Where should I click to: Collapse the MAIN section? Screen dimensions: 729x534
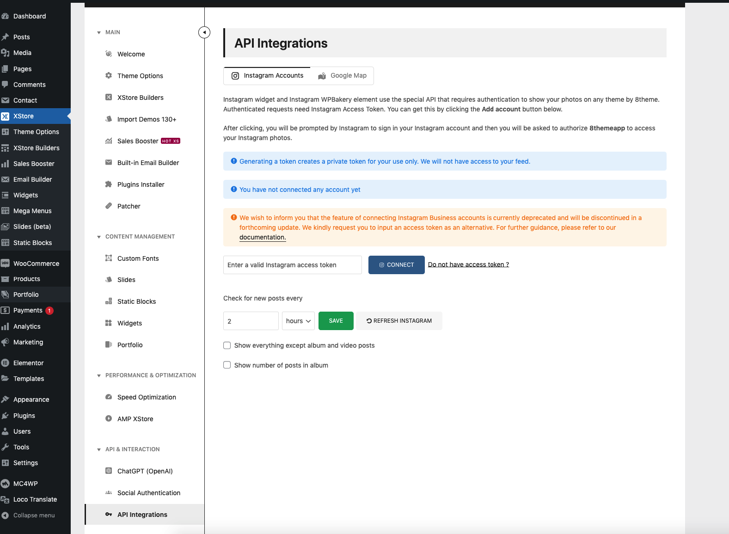[x=99, y=32]
